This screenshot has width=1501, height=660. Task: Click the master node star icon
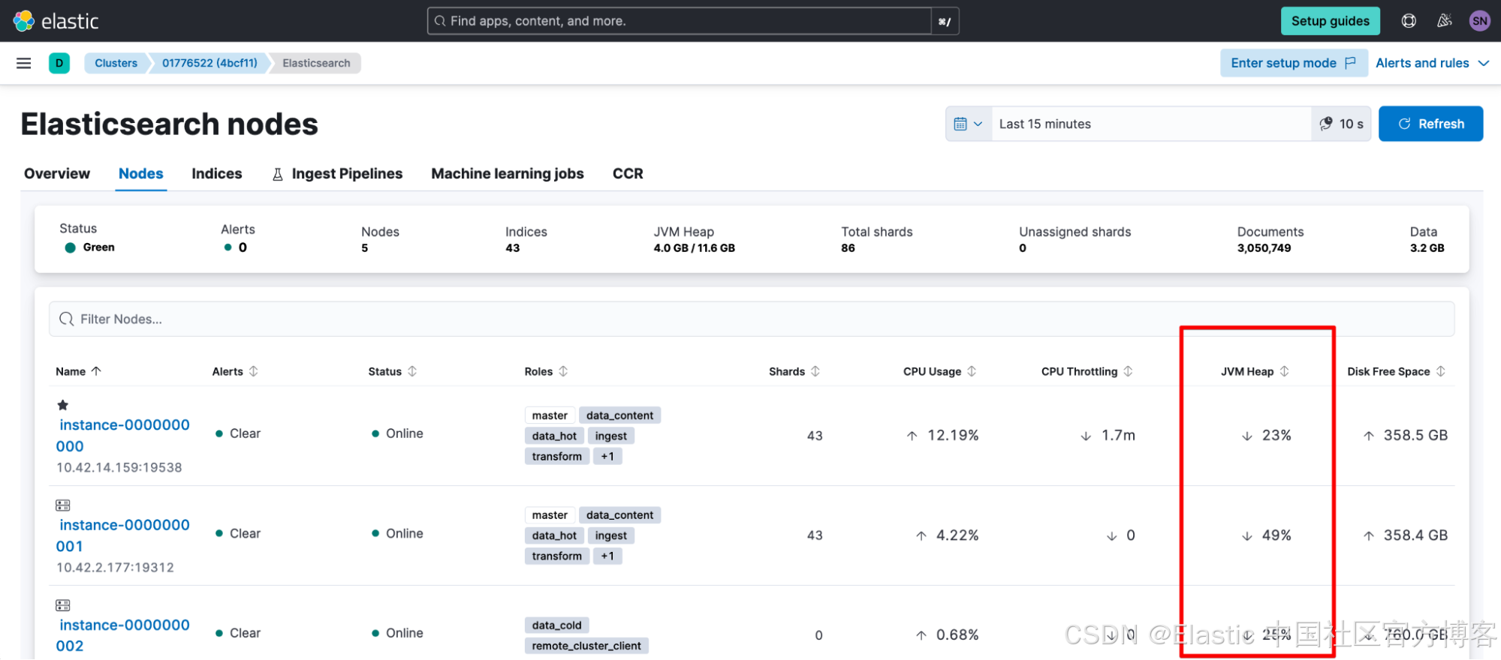(x=63, y=405)
